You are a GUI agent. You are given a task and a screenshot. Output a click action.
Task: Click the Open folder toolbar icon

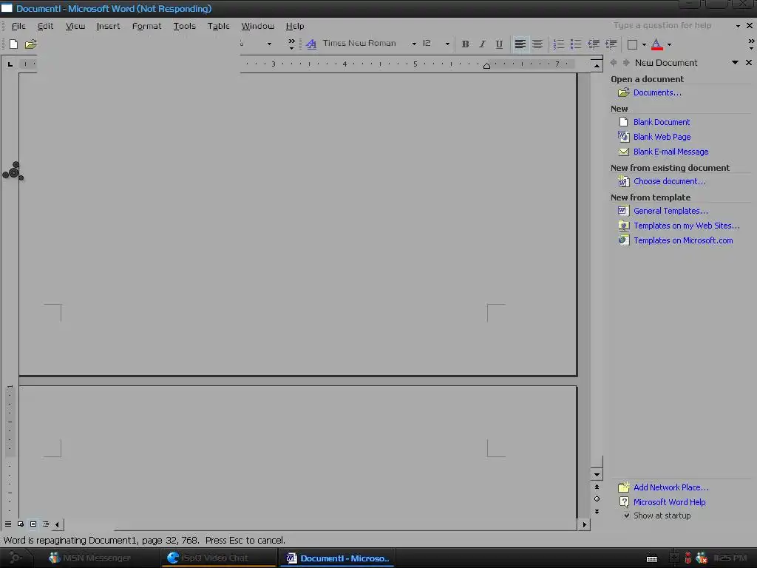pyautogui.click(x=30, y=44)
